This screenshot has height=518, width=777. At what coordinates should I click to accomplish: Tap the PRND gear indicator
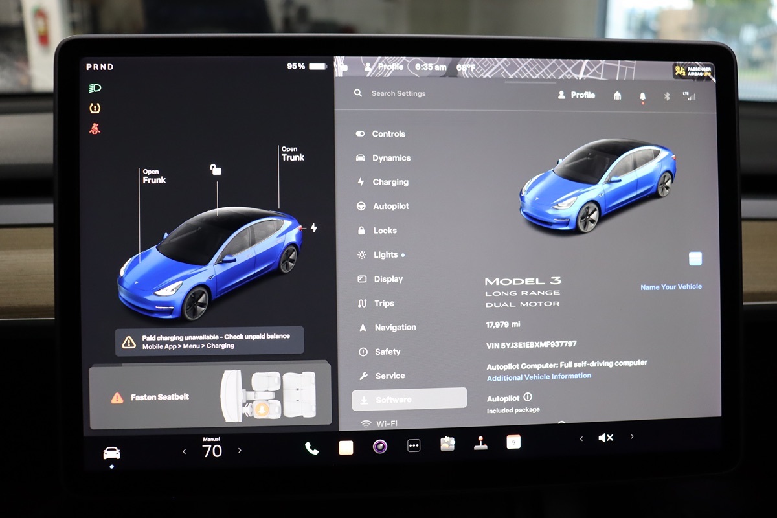pyautogui.click(x=100, y=67)
